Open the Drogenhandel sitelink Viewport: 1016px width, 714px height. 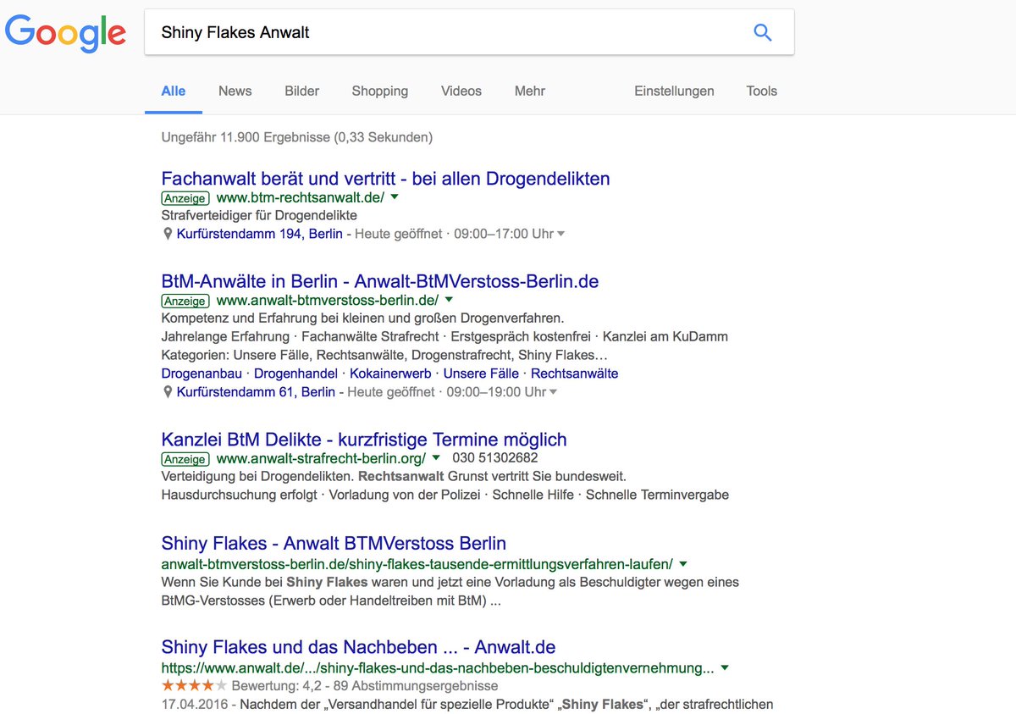296,374
